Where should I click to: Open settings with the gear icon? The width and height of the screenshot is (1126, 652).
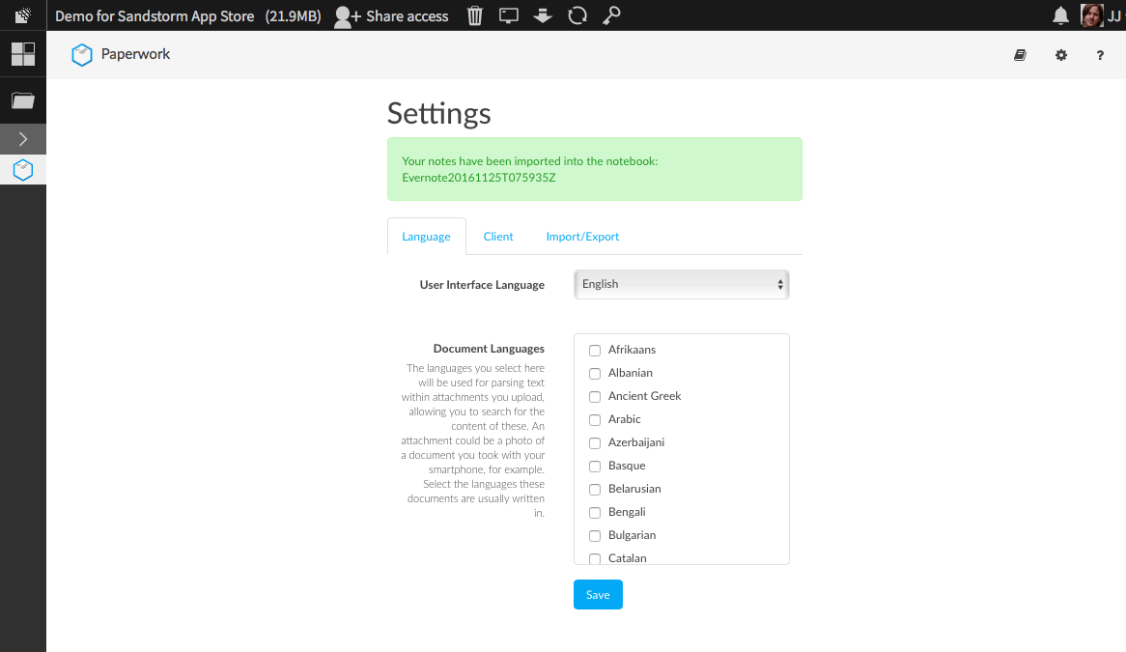pyautogui.click(x=1060, y=55)
